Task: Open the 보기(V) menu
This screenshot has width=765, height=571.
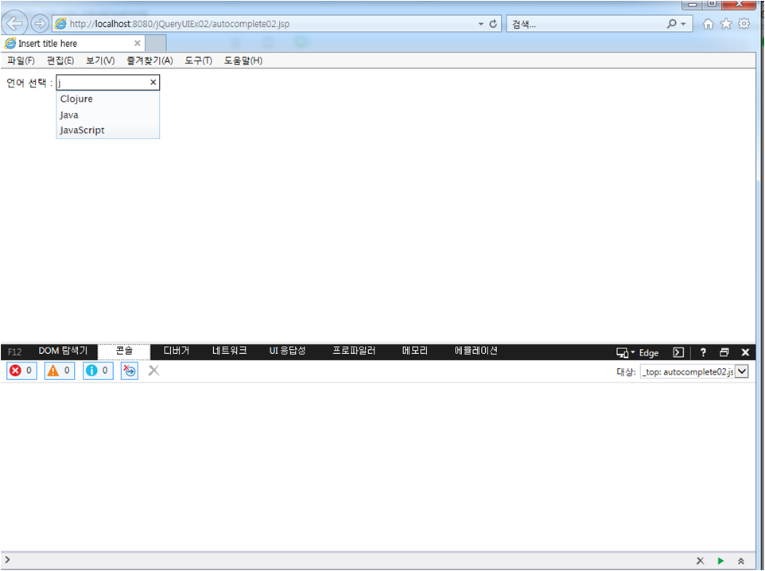Action: point(100,60)
